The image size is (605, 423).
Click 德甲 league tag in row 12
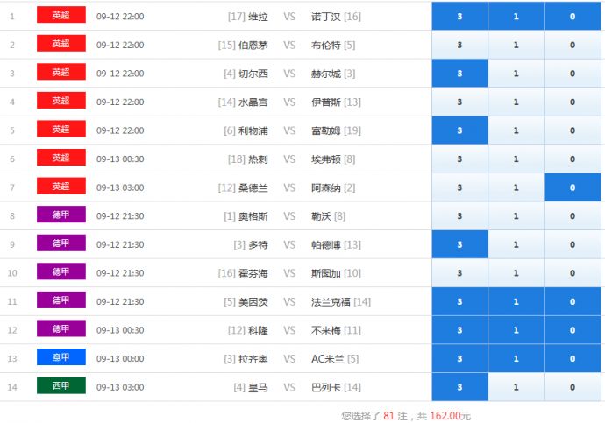tap(61, 328)
